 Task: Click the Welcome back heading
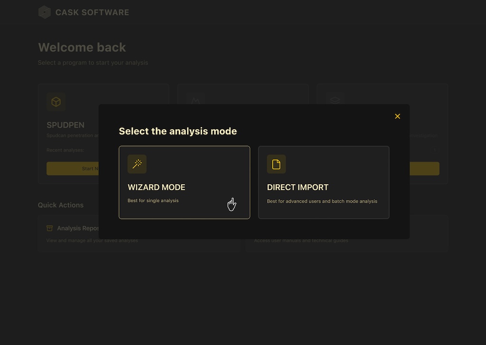point(82,47)
